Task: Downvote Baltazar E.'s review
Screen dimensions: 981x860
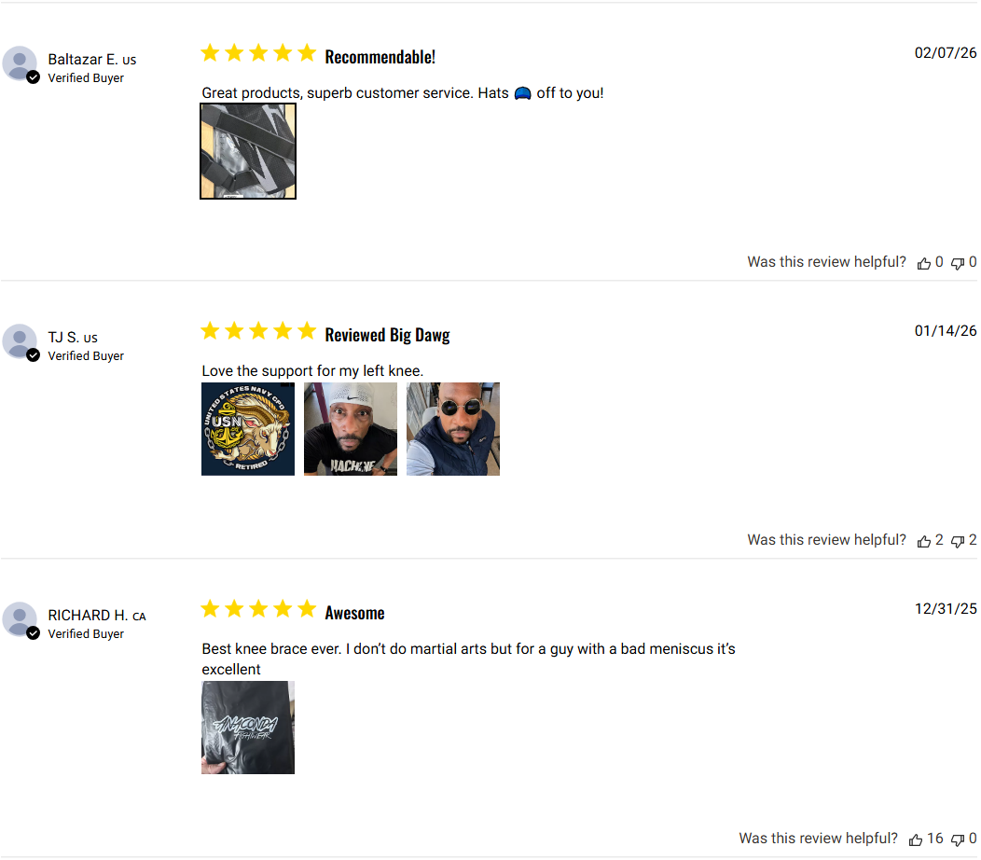Action: [x=958, y=263]
